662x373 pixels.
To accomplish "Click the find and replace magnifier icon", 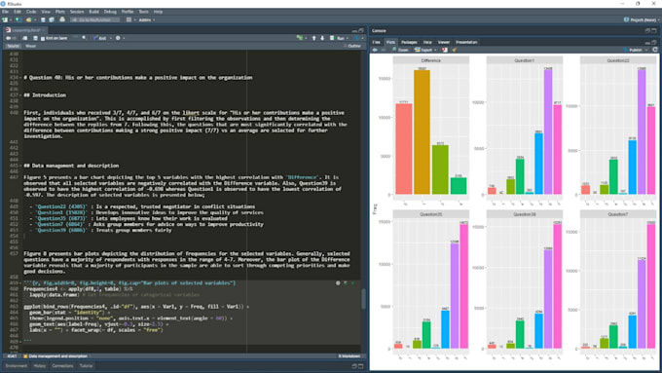I will [x=84, y=38].
